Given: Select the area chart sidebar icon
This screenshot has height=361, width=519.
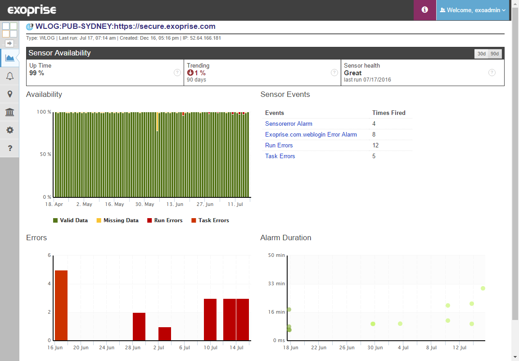Looking at the screenshot, I should click(x=9, y=58).
